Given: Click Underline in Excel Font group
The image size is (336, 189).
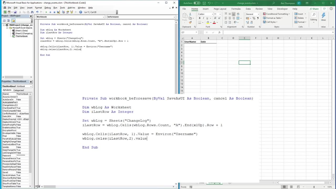Looking at the screenshot, I should (x=207, y=18).
